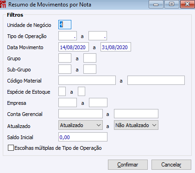Click the first Sub-Grupo field
The image size is (195, 173).
click(x=65, y=69)
